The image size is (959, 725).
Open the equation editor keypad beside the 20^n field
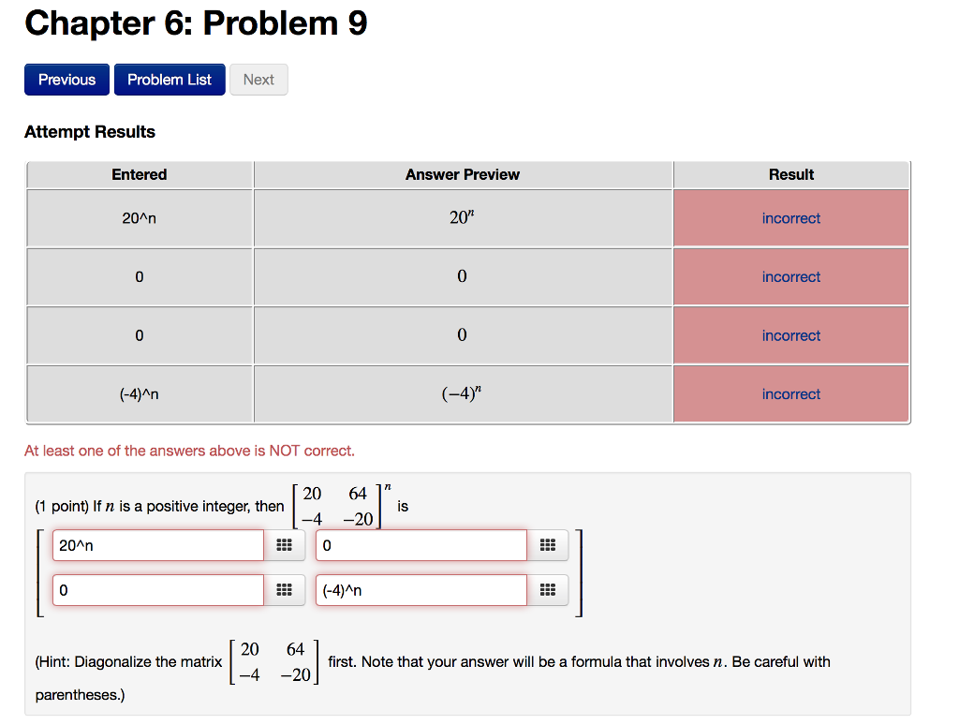coord(285,544)
